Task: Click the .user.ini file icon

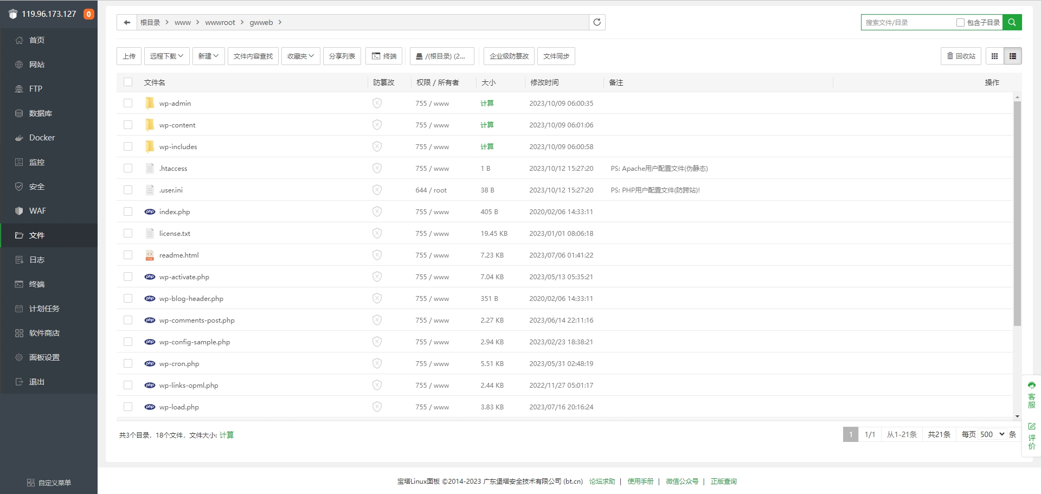Action: click(x=150, y=190)
